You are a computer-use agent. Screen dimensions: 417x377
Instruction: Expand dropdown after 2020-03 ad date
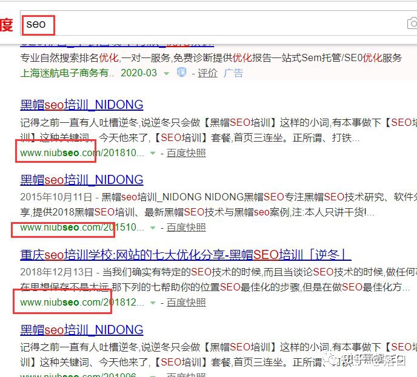tap(167, 73)
